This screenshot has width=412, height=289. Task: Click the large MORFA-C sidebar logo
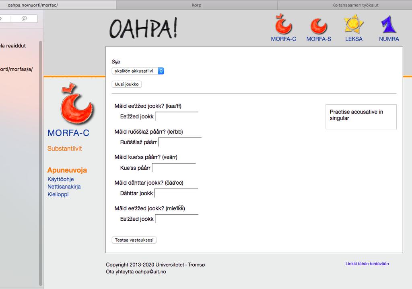pyautogui.click(x=76, y=104)
